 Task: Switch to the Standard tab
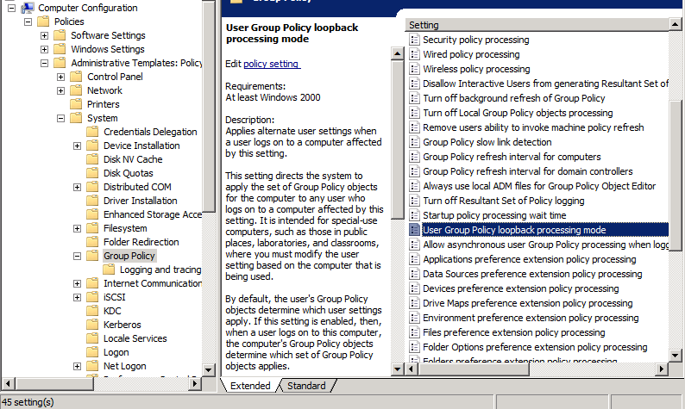306,386
